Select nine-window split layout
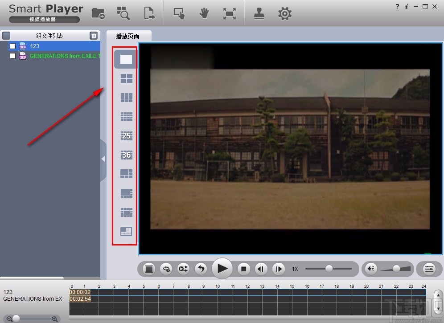 coord(126,98)
